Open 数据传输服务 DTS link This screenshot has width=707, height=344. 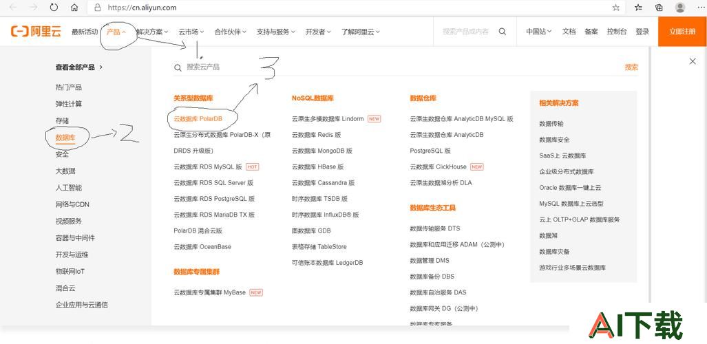pos(435,228)
